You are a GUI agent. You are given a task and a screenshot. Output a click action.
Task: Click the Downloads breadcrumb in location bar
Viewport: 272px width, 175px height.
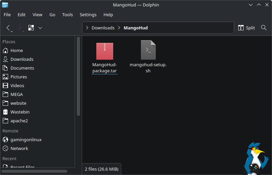(x=103, y=28)
